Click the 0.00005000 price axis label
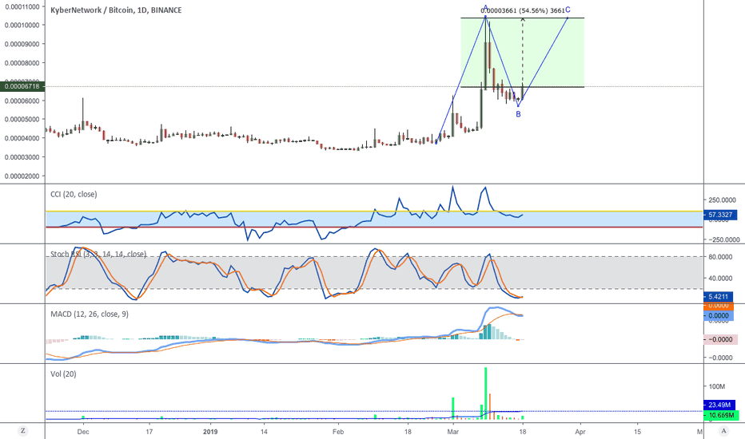The image size is (745, 439). pos(22,119)
